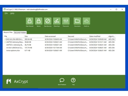Select the AIG Vol Life ADD Enr file
This screenshot has width=128, height=96.
coord(15,39)
